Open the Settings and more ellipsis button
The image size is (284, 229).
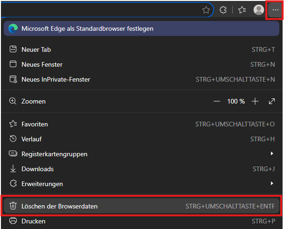click(x=275, y=10)
